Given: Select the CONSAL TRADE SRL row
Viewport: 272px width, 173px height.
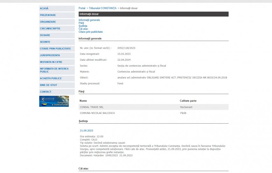Looking at the screenshot, I should [x=154, y=107].
